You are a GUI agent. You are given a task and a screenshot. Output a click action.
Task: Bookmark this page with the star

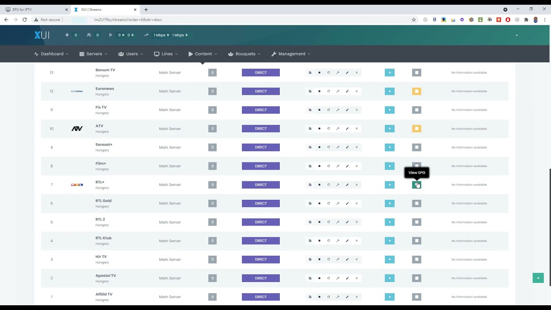coord(414,20)
